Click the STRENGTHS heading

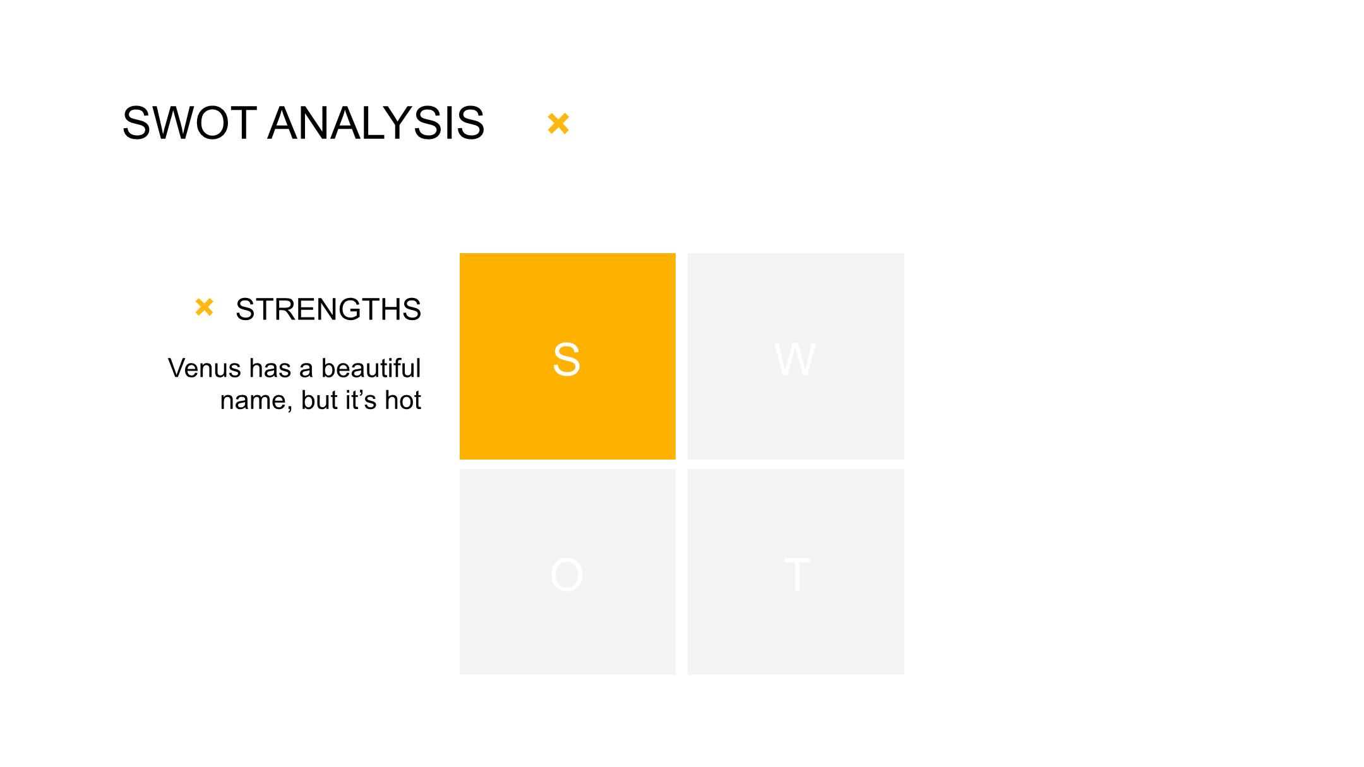(x=328, y=309)
